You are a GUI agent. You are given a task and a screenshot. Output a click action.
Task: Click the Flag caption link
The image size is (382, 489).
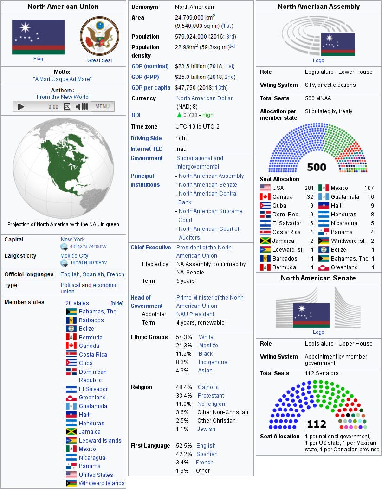point(39,59)
